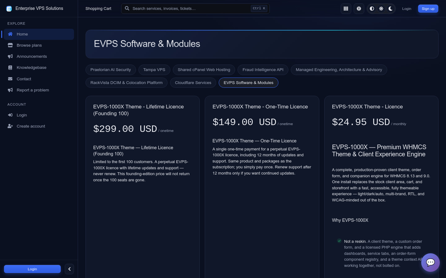This screenshot has height=278, width=446.
Task: Open Contact in the sidebar
Action: 39,79
